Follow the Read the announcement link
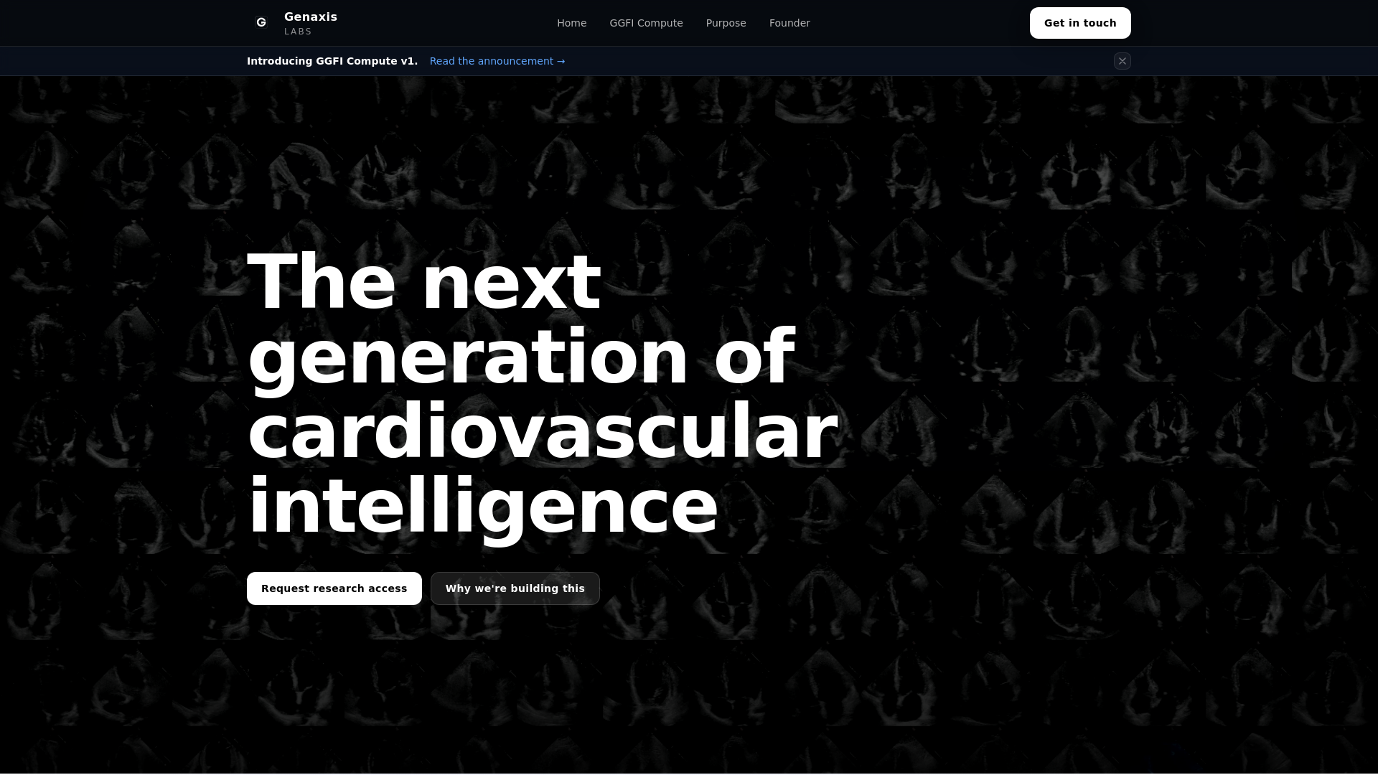This screenshot has width=1378, height=775. click(x=491, y=61)
